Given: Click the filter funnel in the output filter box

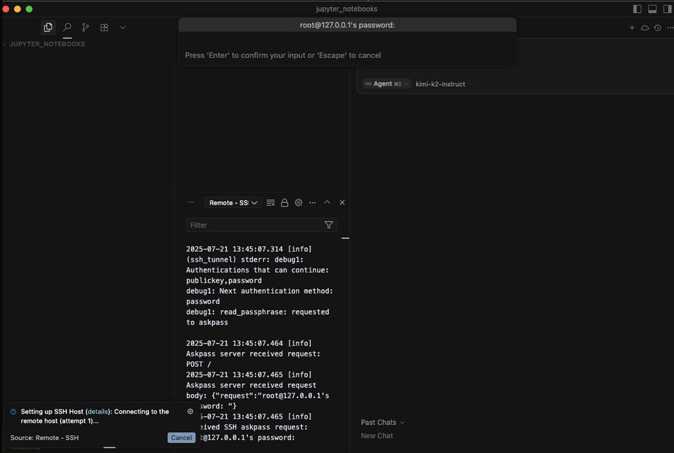Looking at the screenshot, I should click(x=328, y=225).
